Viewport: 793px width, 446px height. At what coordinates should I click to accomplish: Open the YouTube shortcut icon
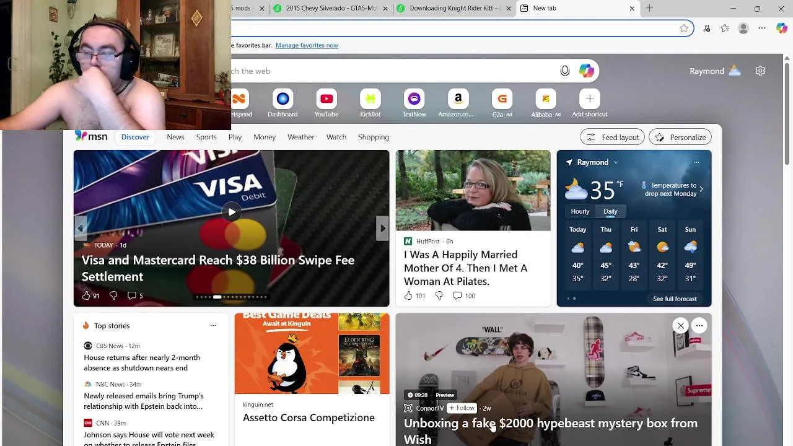(326, 99)
